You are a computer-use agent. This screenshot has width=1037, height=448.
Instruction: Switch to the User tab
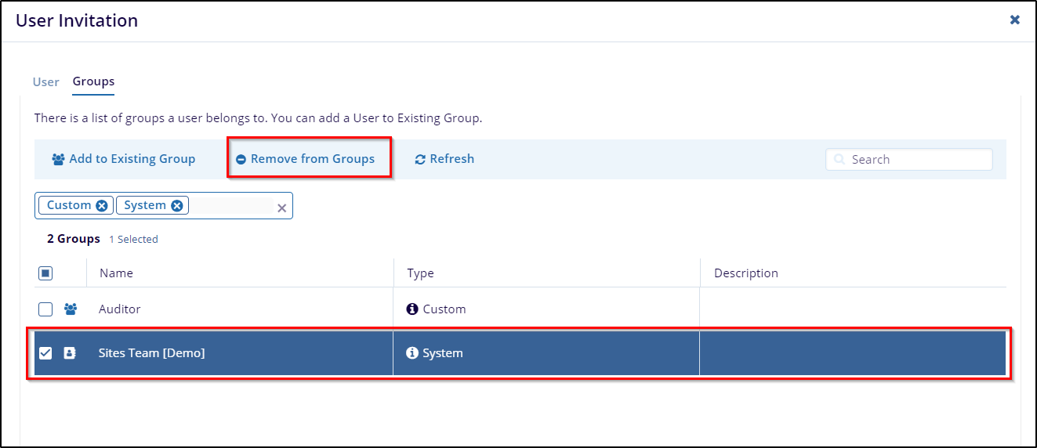pyautogui.click(x=46, y=81)
